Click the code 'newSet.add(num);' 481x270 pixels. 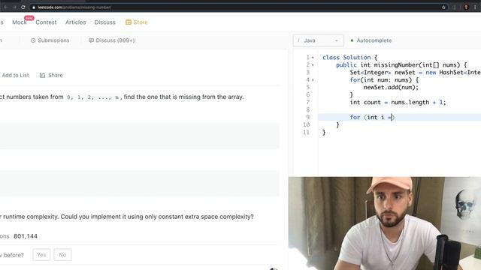pos(391,87)
